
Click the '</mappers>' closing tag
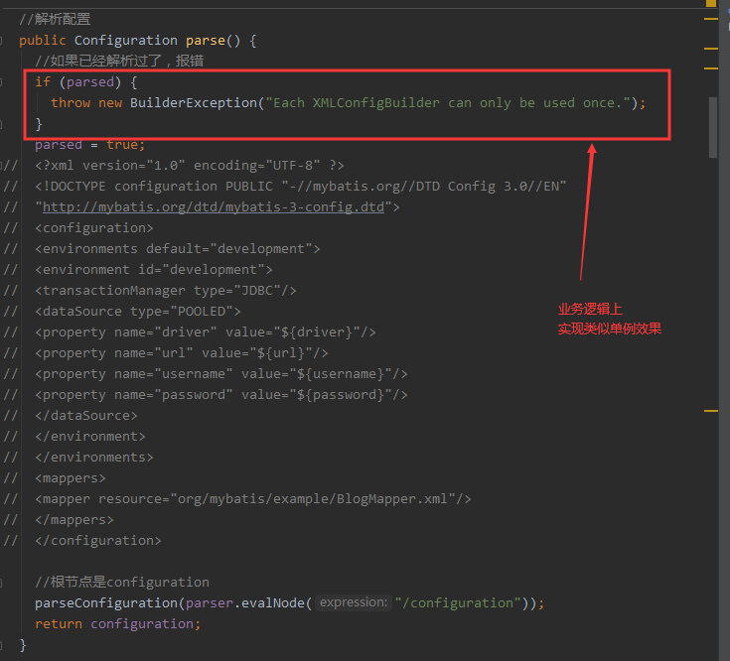pos(74,520)
